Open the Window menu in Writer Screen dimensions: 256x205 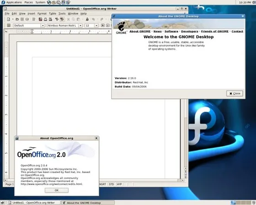click(x=73, y=14)
